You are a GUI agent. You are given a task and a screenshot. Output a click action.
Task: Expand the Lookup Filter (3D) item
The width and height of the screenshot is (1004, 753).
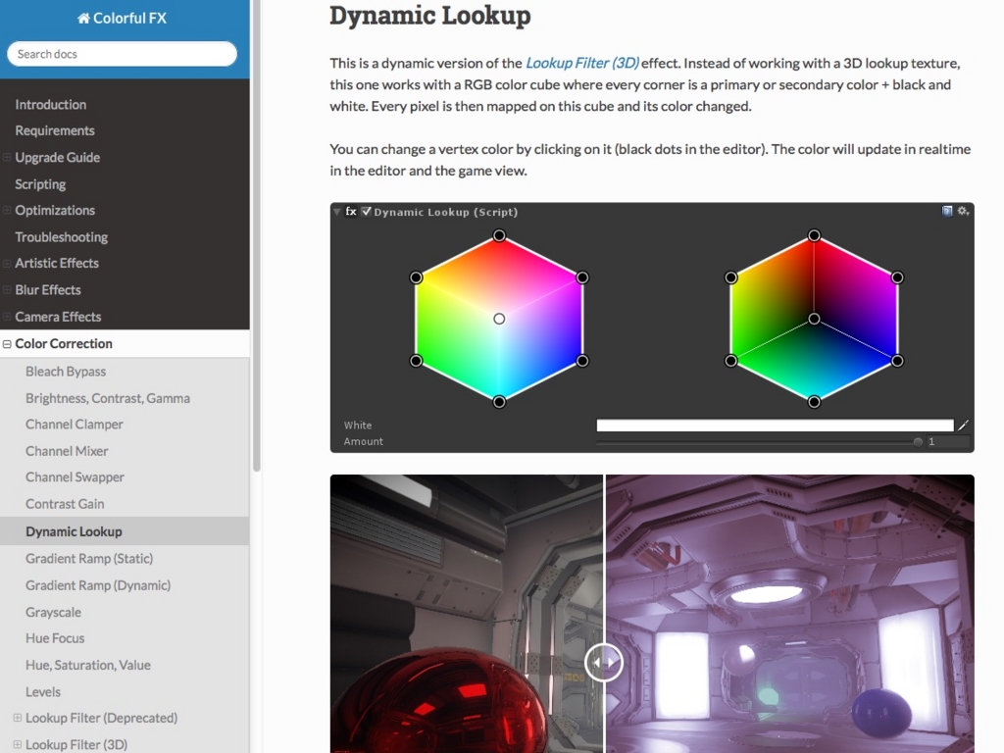tap(18, 745)
